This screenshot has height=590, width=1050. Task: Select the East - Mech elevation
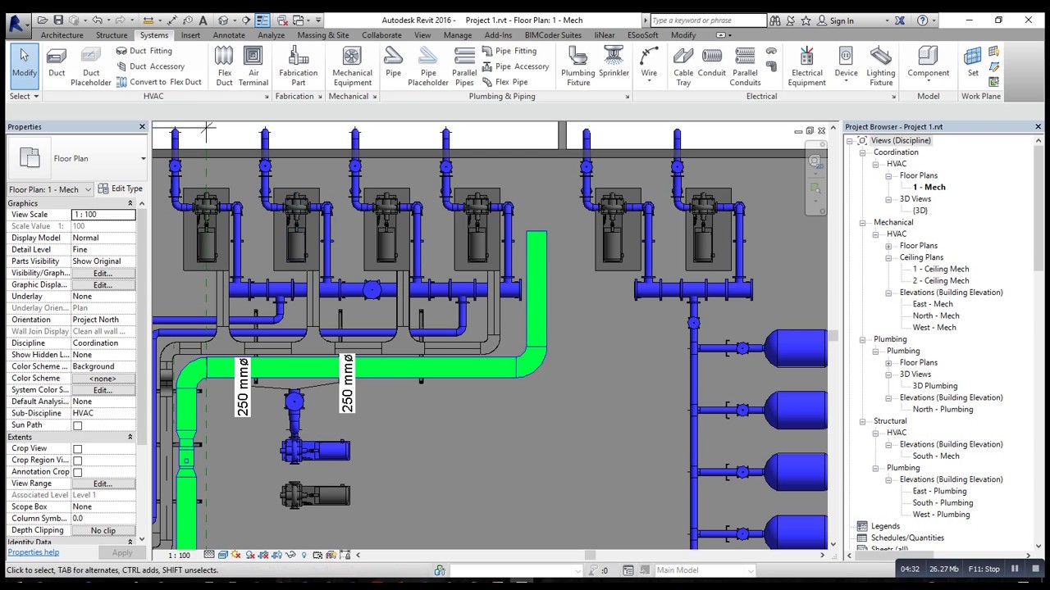(x=933, y=304)
